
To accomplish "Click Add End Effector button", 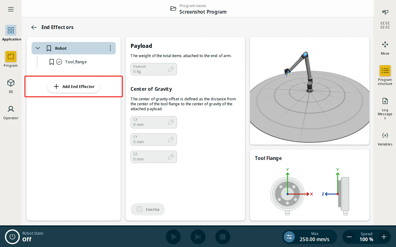I will (74, 86).
